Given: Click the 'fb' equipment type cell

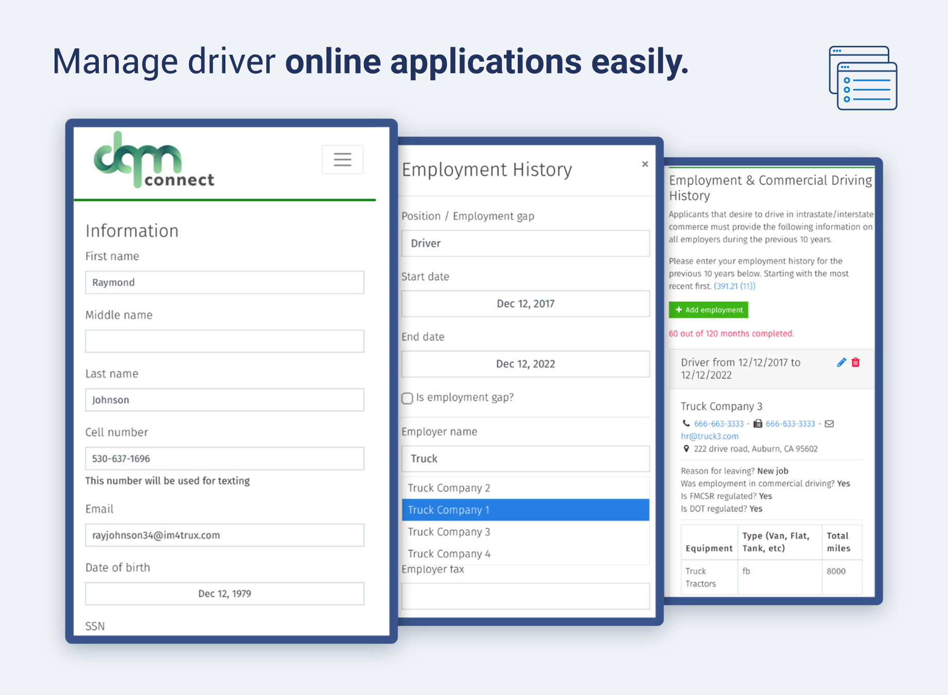Looking at the screenshot, I should pos(780,577).
